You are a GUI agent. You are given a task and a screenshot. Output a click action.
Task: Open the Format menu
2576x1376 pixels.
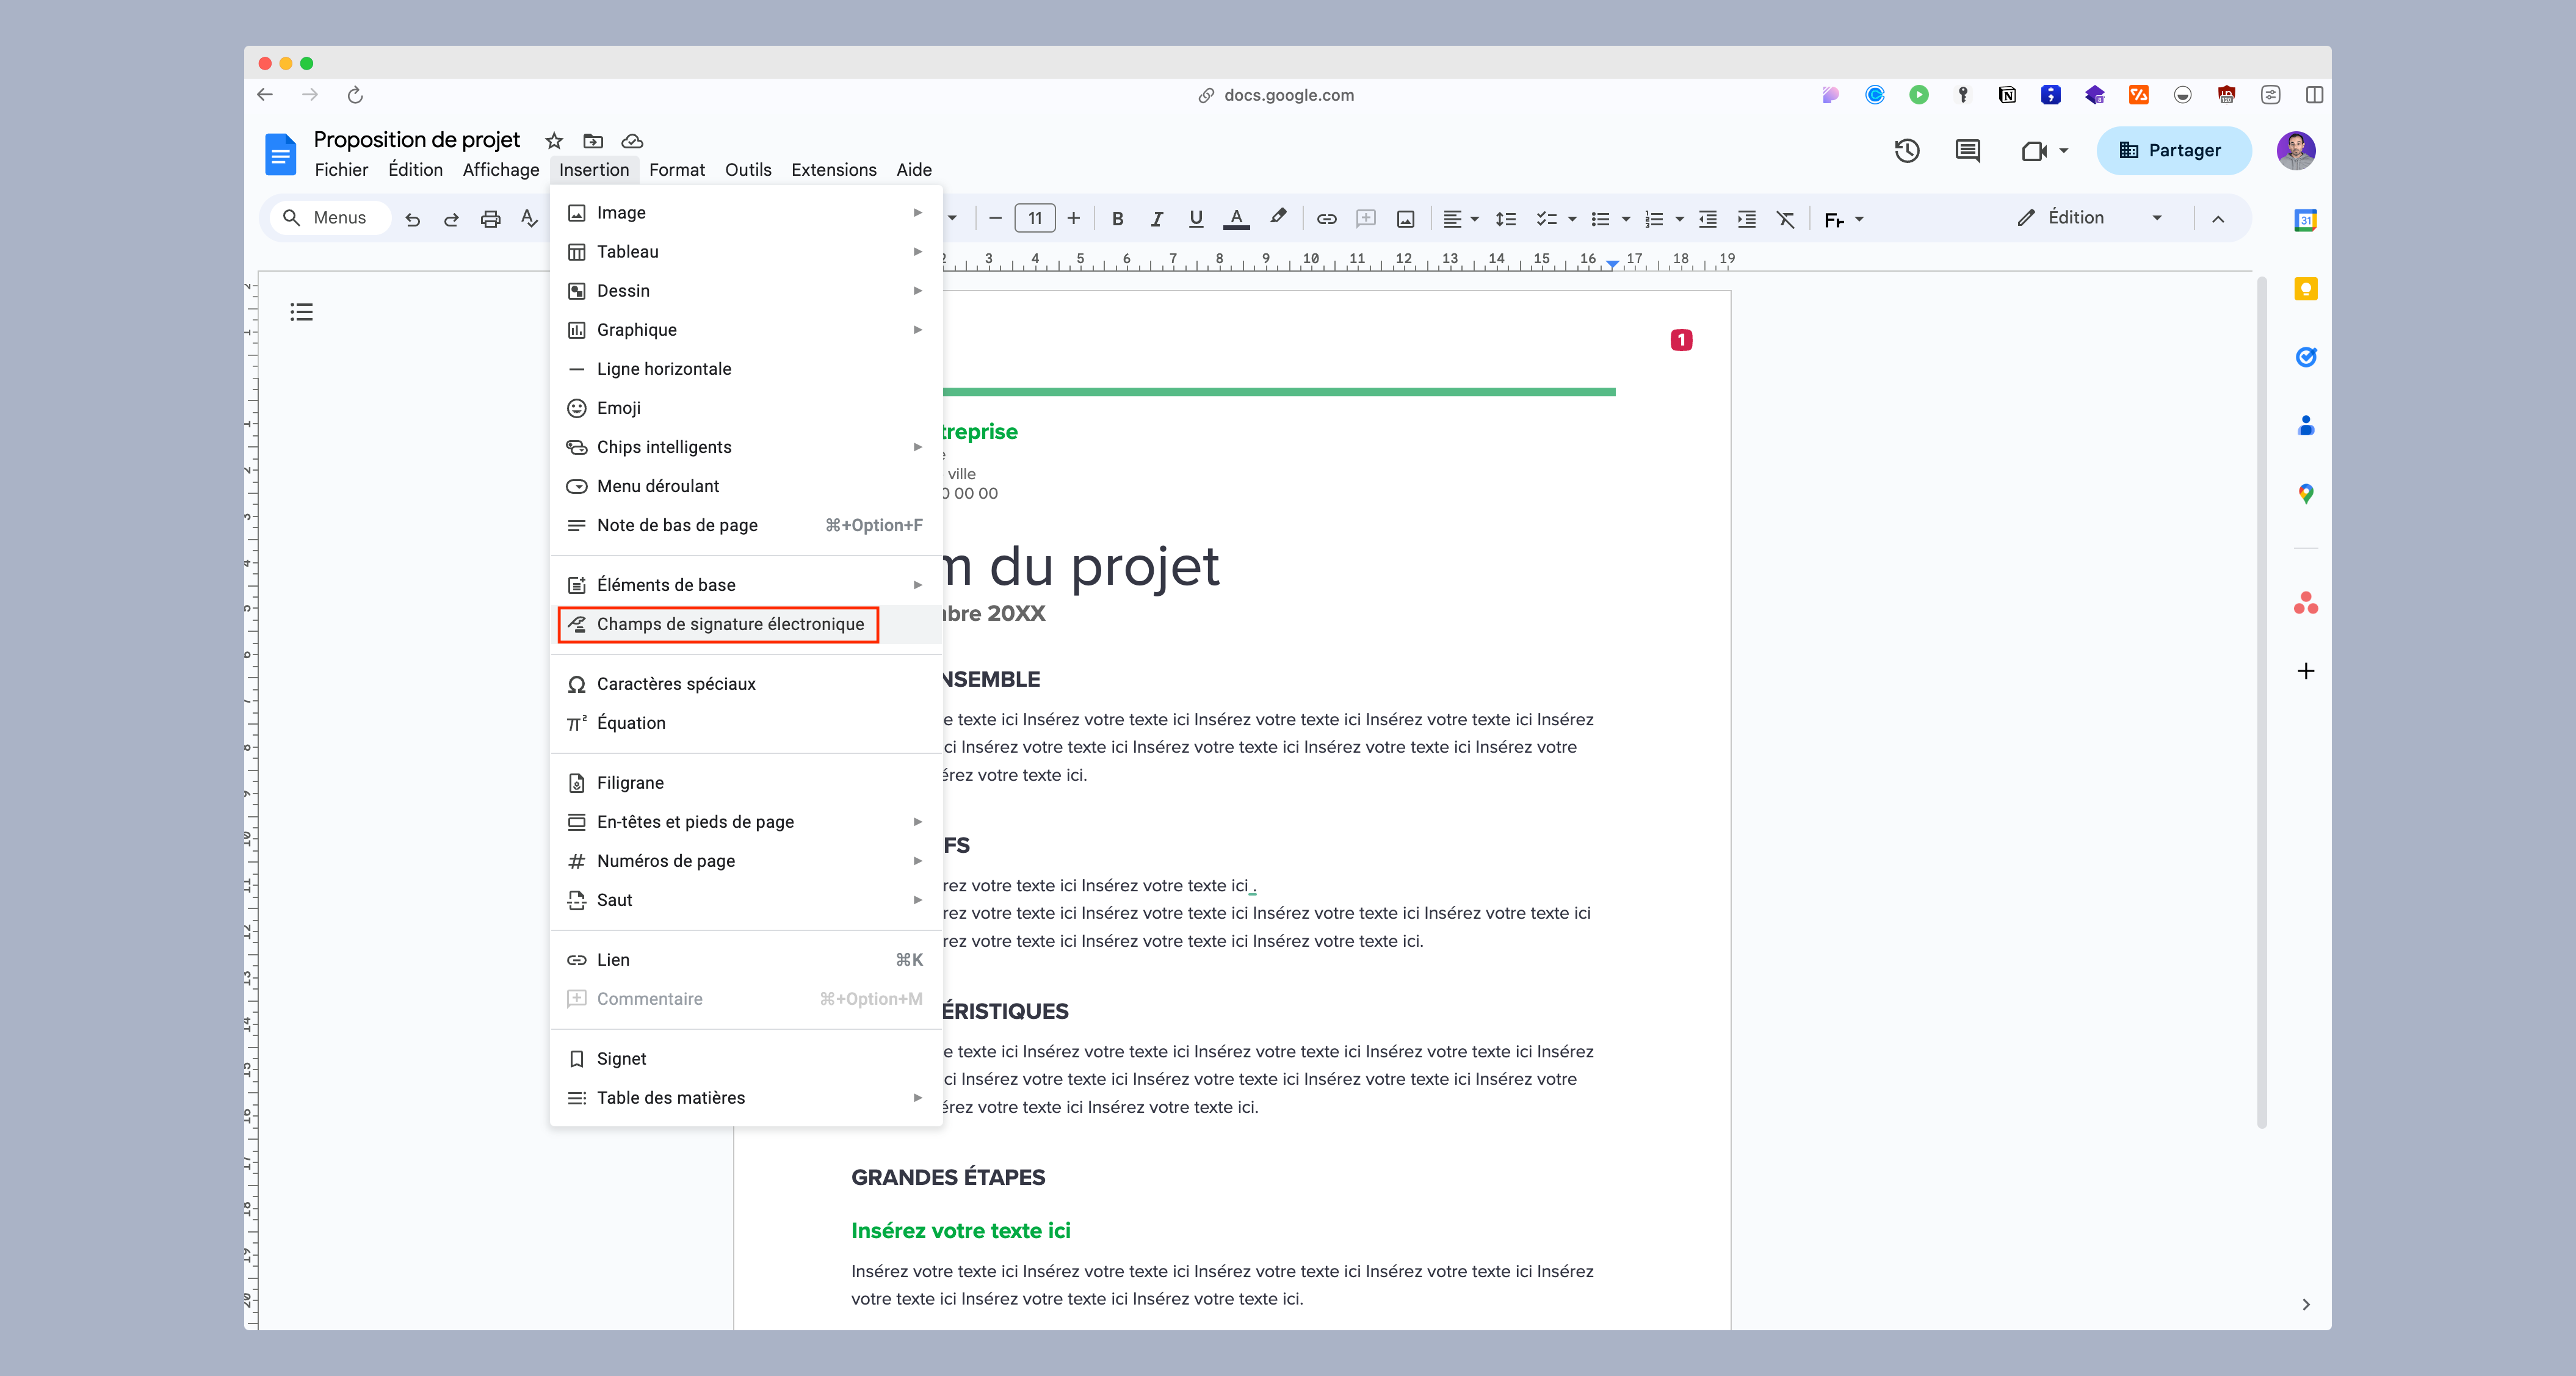[676, 170]
